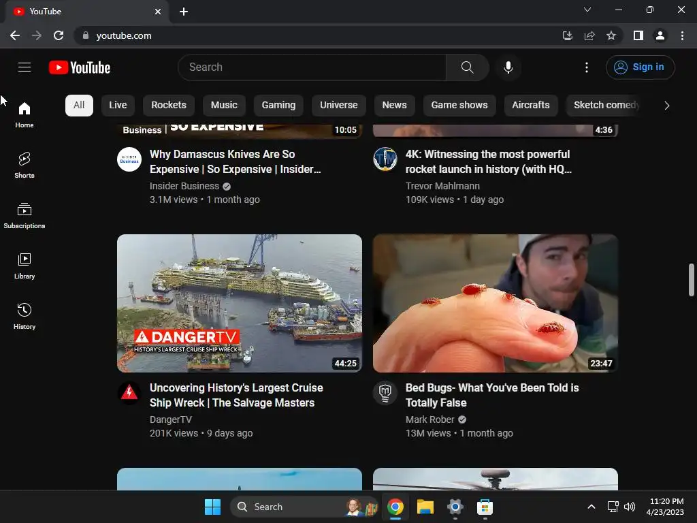Open the Largest Cruise Ship Wreck title
697x523 pixels.
(x=236, y=395)
